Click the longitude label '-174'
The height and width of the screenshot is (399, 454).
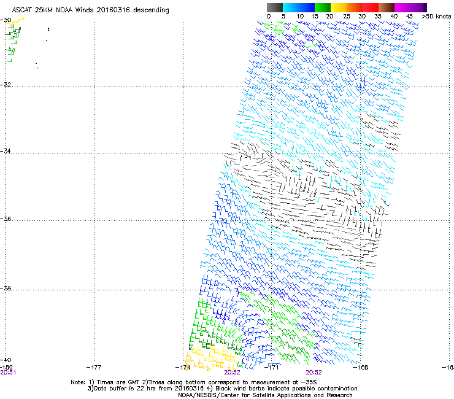point(183,367)
